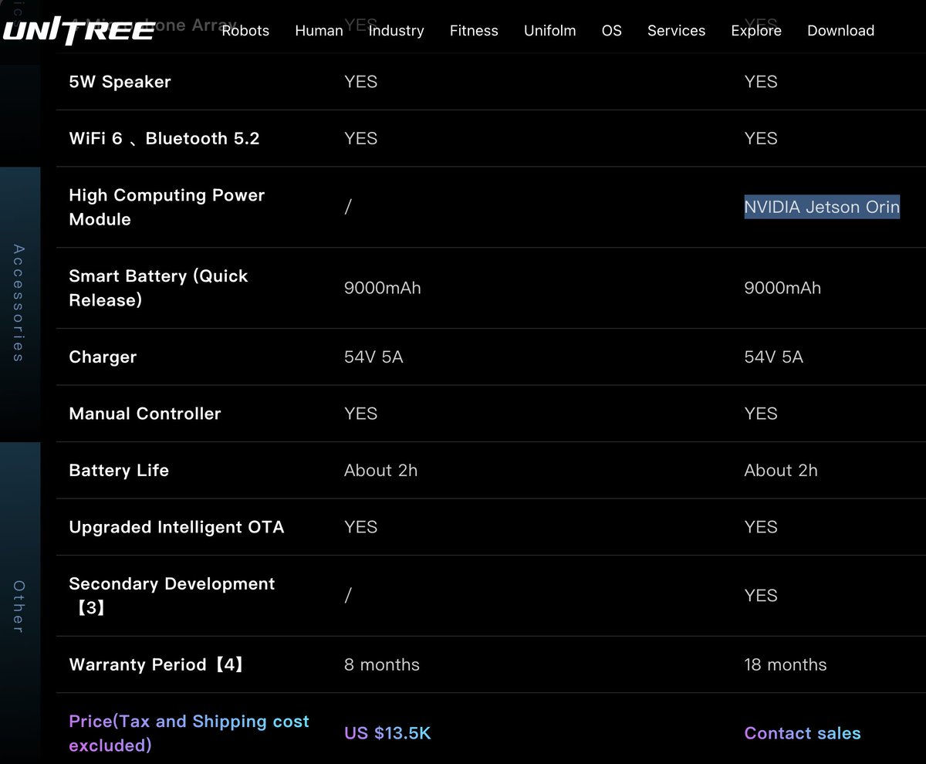Go to the Download page

pyautogui.click(x=840, y=31)
